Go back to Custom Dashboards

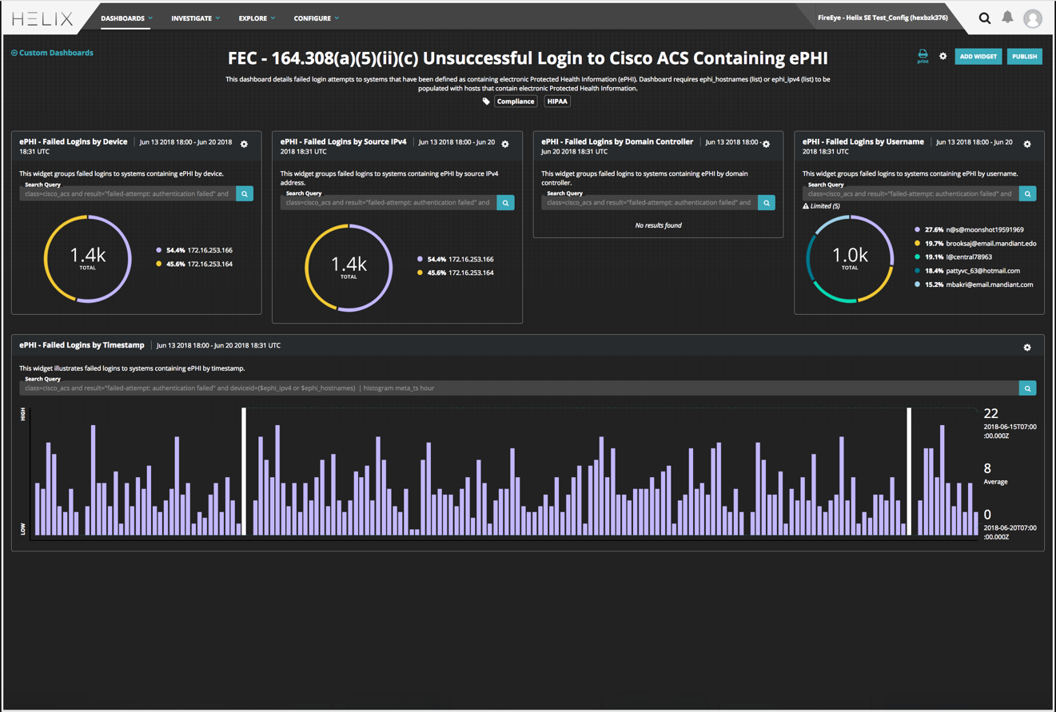[x=52, y=53]
